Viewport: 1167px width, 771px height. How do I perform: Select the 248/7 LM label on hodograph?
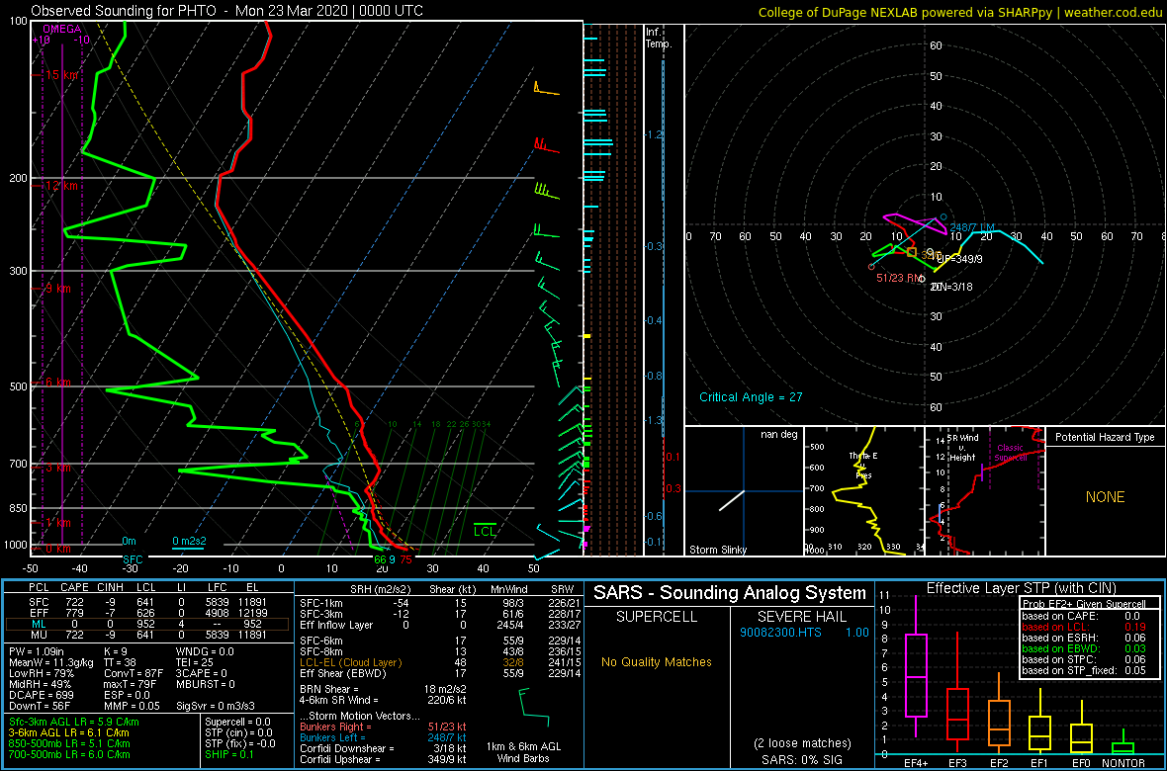[x=971, y=226]
